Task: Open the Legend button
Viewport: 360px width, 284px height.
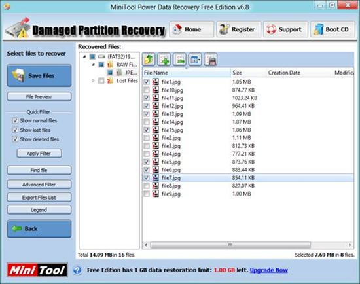Action: click(x=39, y=210)
